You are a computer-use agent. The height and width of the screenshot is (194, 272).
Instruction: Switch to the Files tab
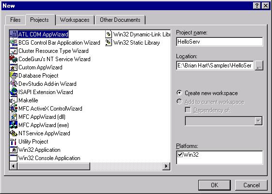pos(15,20)
